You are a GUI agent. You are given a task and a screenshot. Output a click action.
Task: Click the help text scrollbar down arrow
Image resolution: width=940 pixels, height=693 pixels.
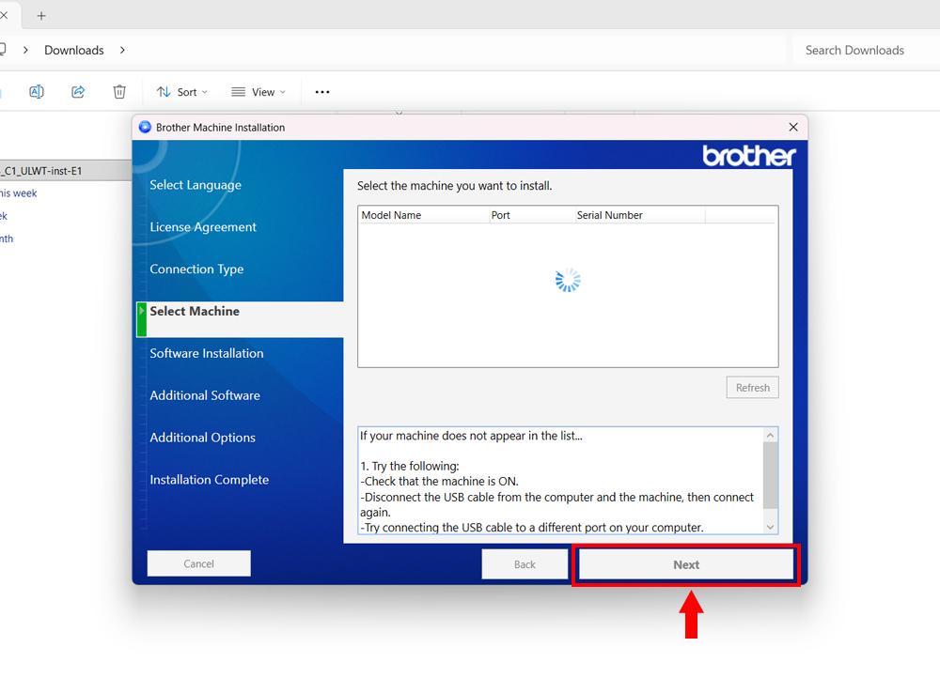(x=771, y=527)
